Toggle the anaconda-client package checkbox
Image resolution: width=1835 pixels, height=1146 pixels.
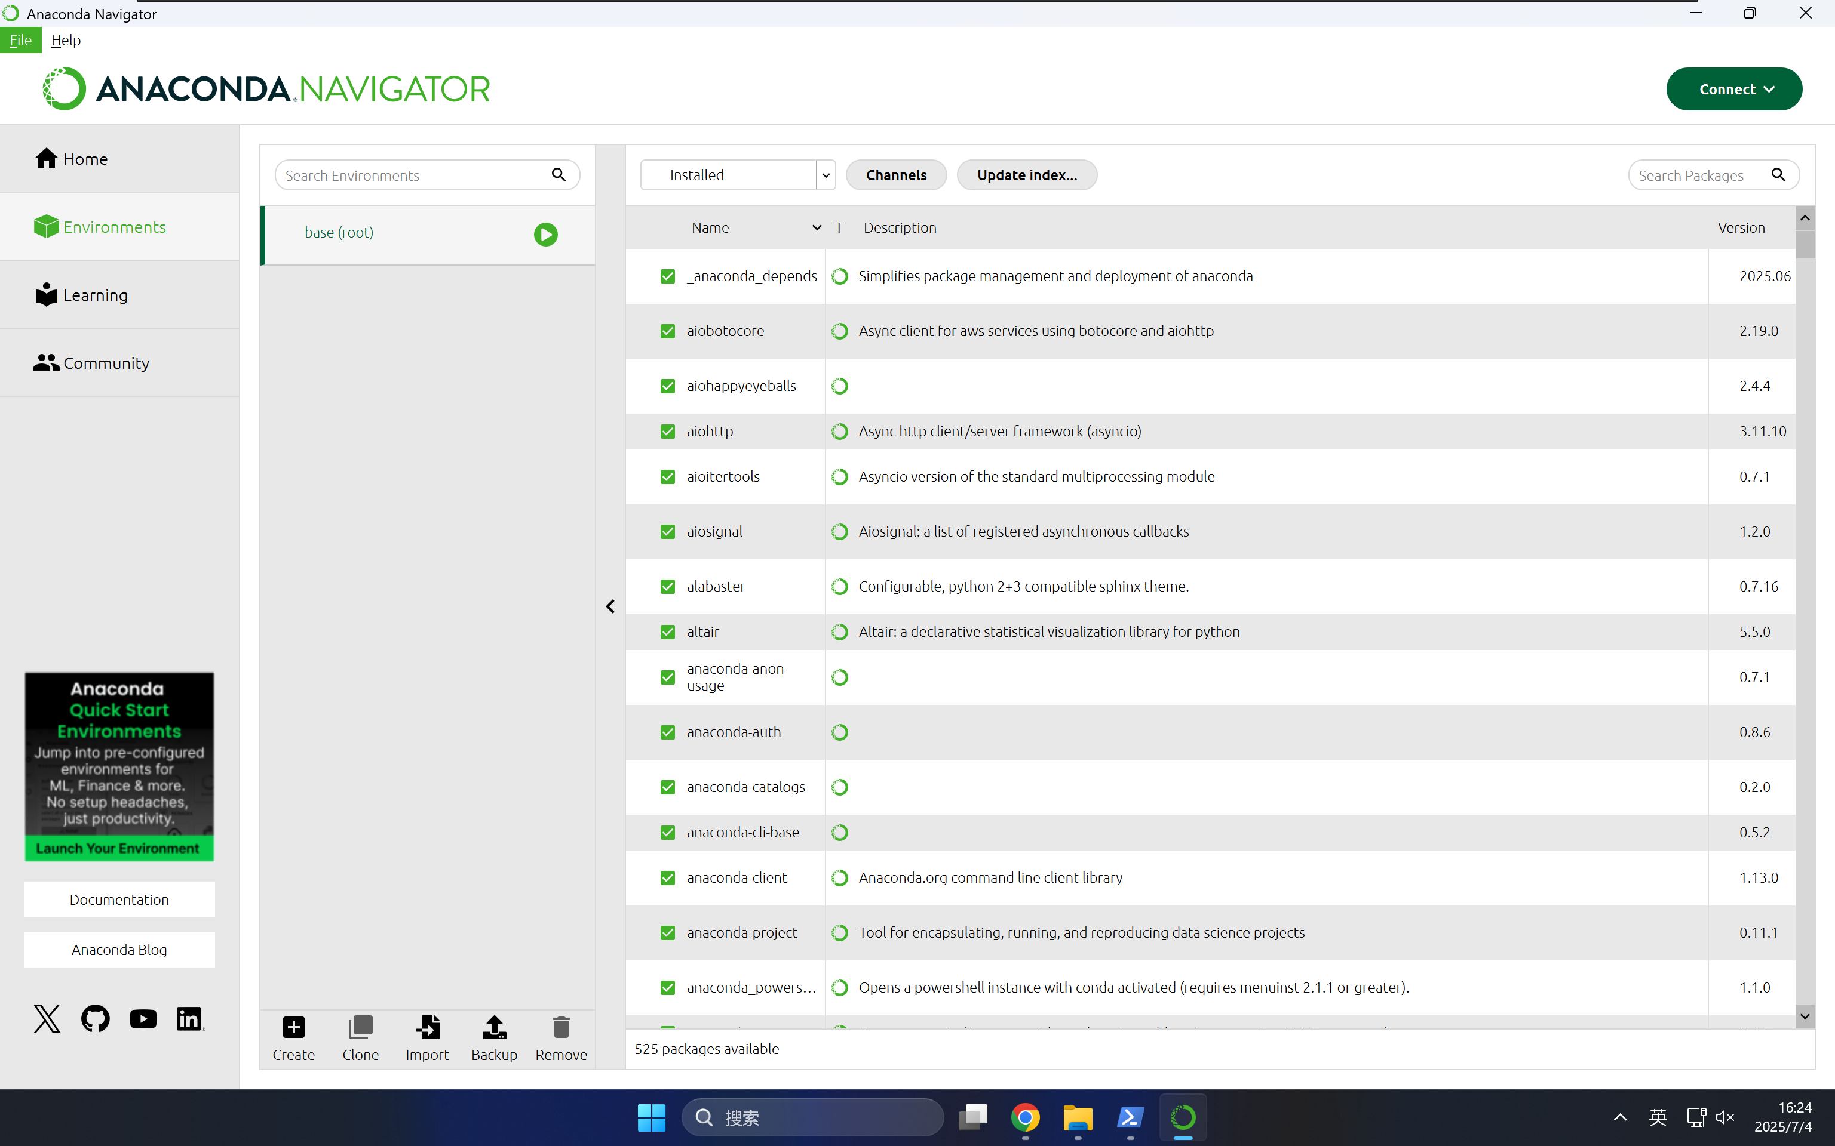[x=667, y=877]
